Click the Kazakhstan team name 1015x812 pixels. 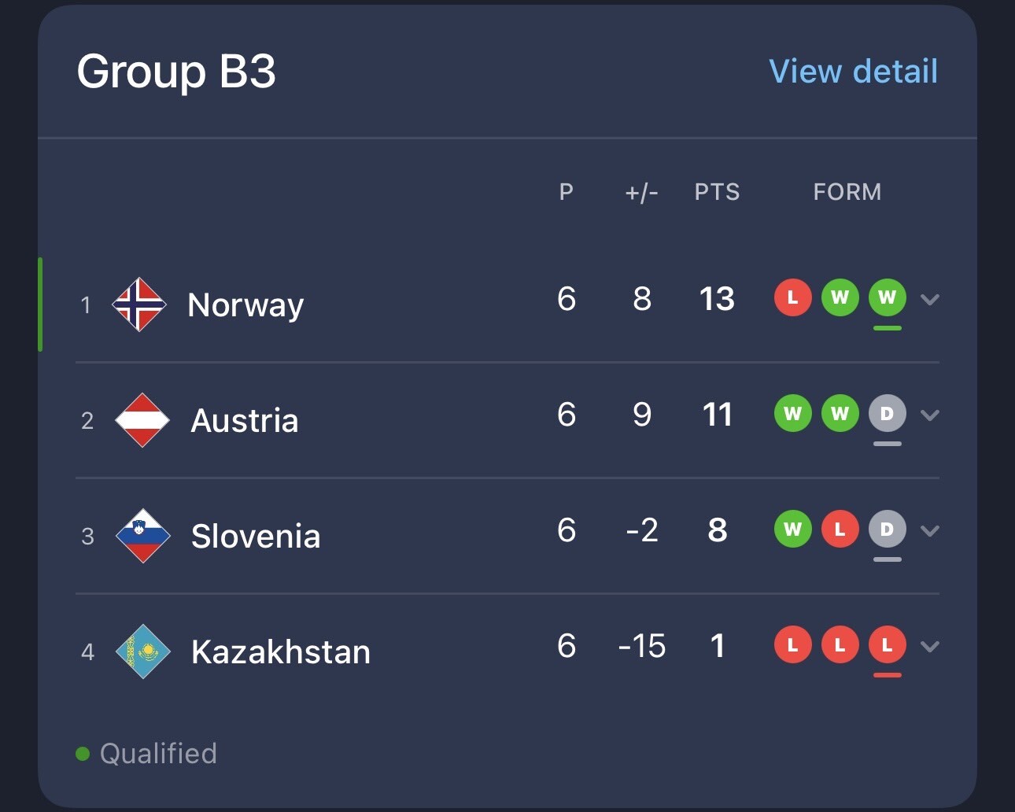[x=281, y=652]
